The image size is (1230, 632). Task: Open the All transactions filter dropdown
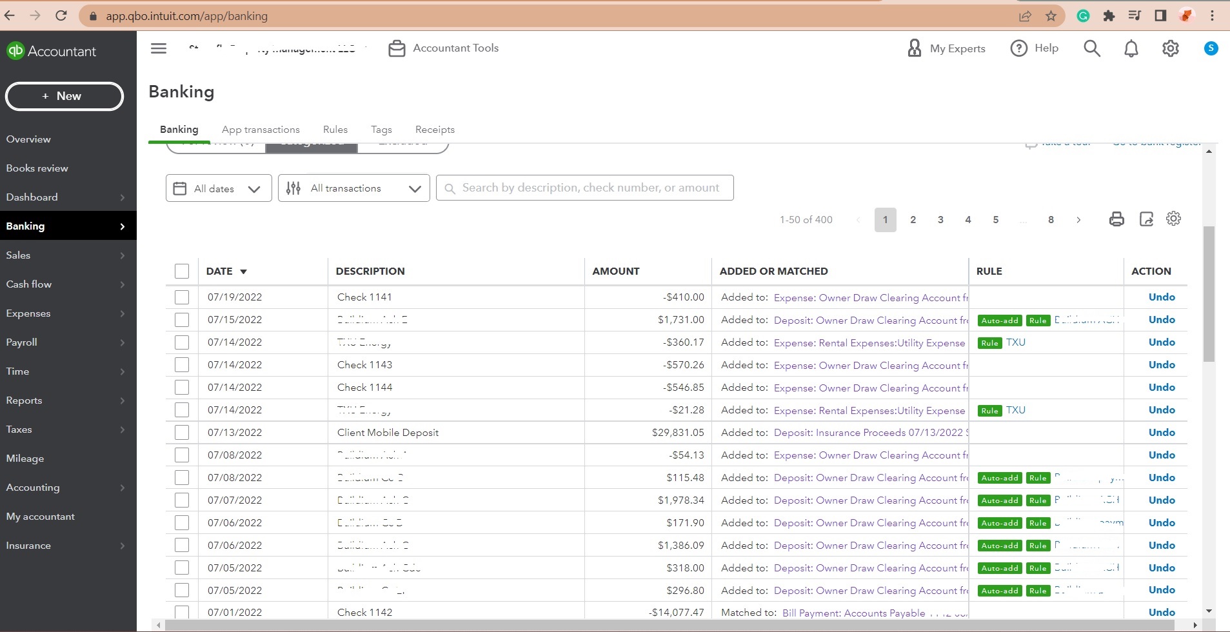354,188
